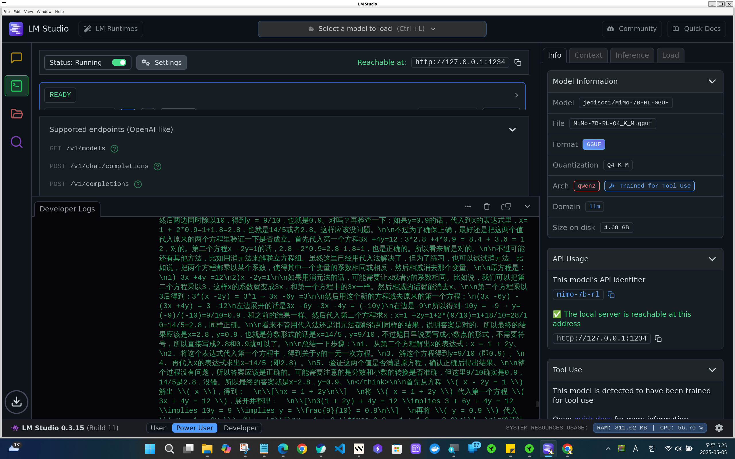Click the qwen2 architecture badge

[x=587, y=186]
